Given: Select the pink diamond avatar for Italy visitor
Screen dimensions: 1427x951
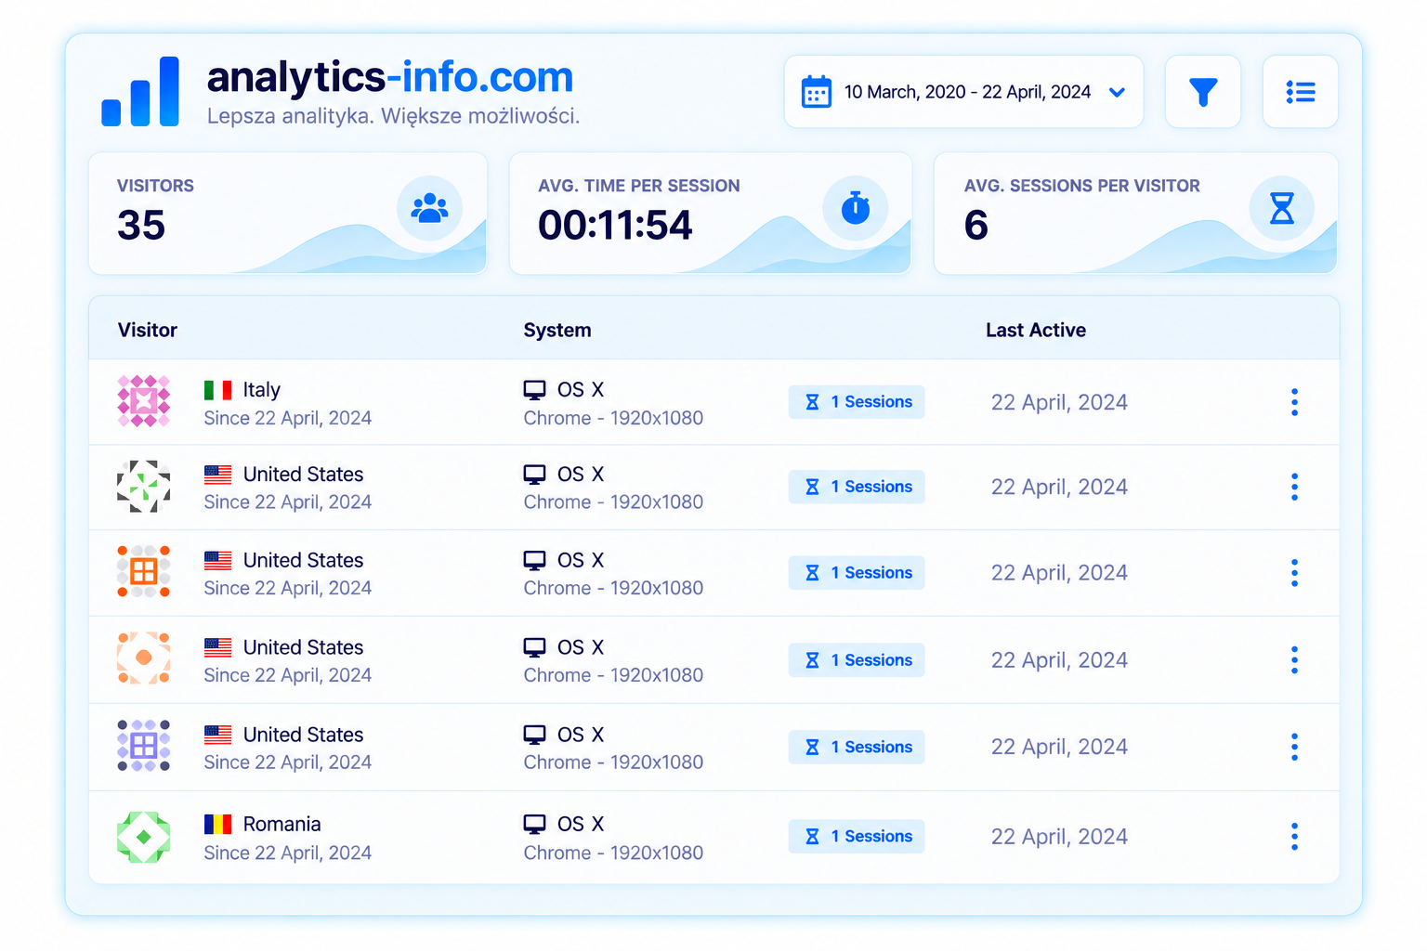Looking at the screenshot, I should (144, 401).
